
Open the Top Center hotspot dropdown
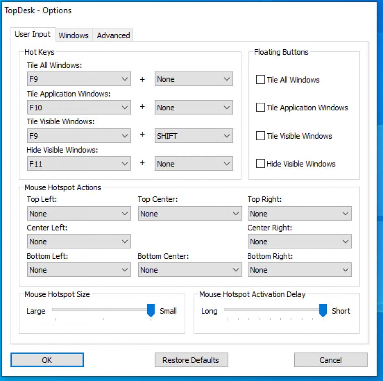(190, 214)
